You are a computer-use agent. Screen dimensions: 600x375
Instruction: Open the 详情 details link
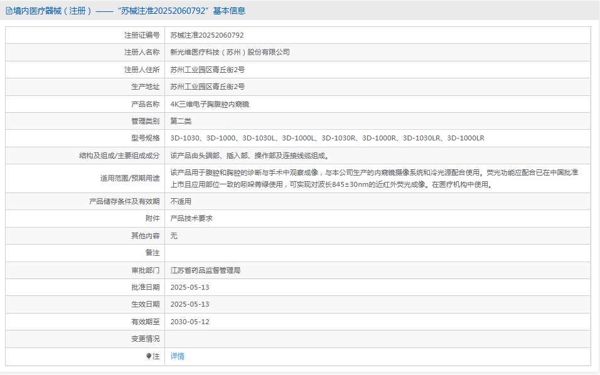178,356
